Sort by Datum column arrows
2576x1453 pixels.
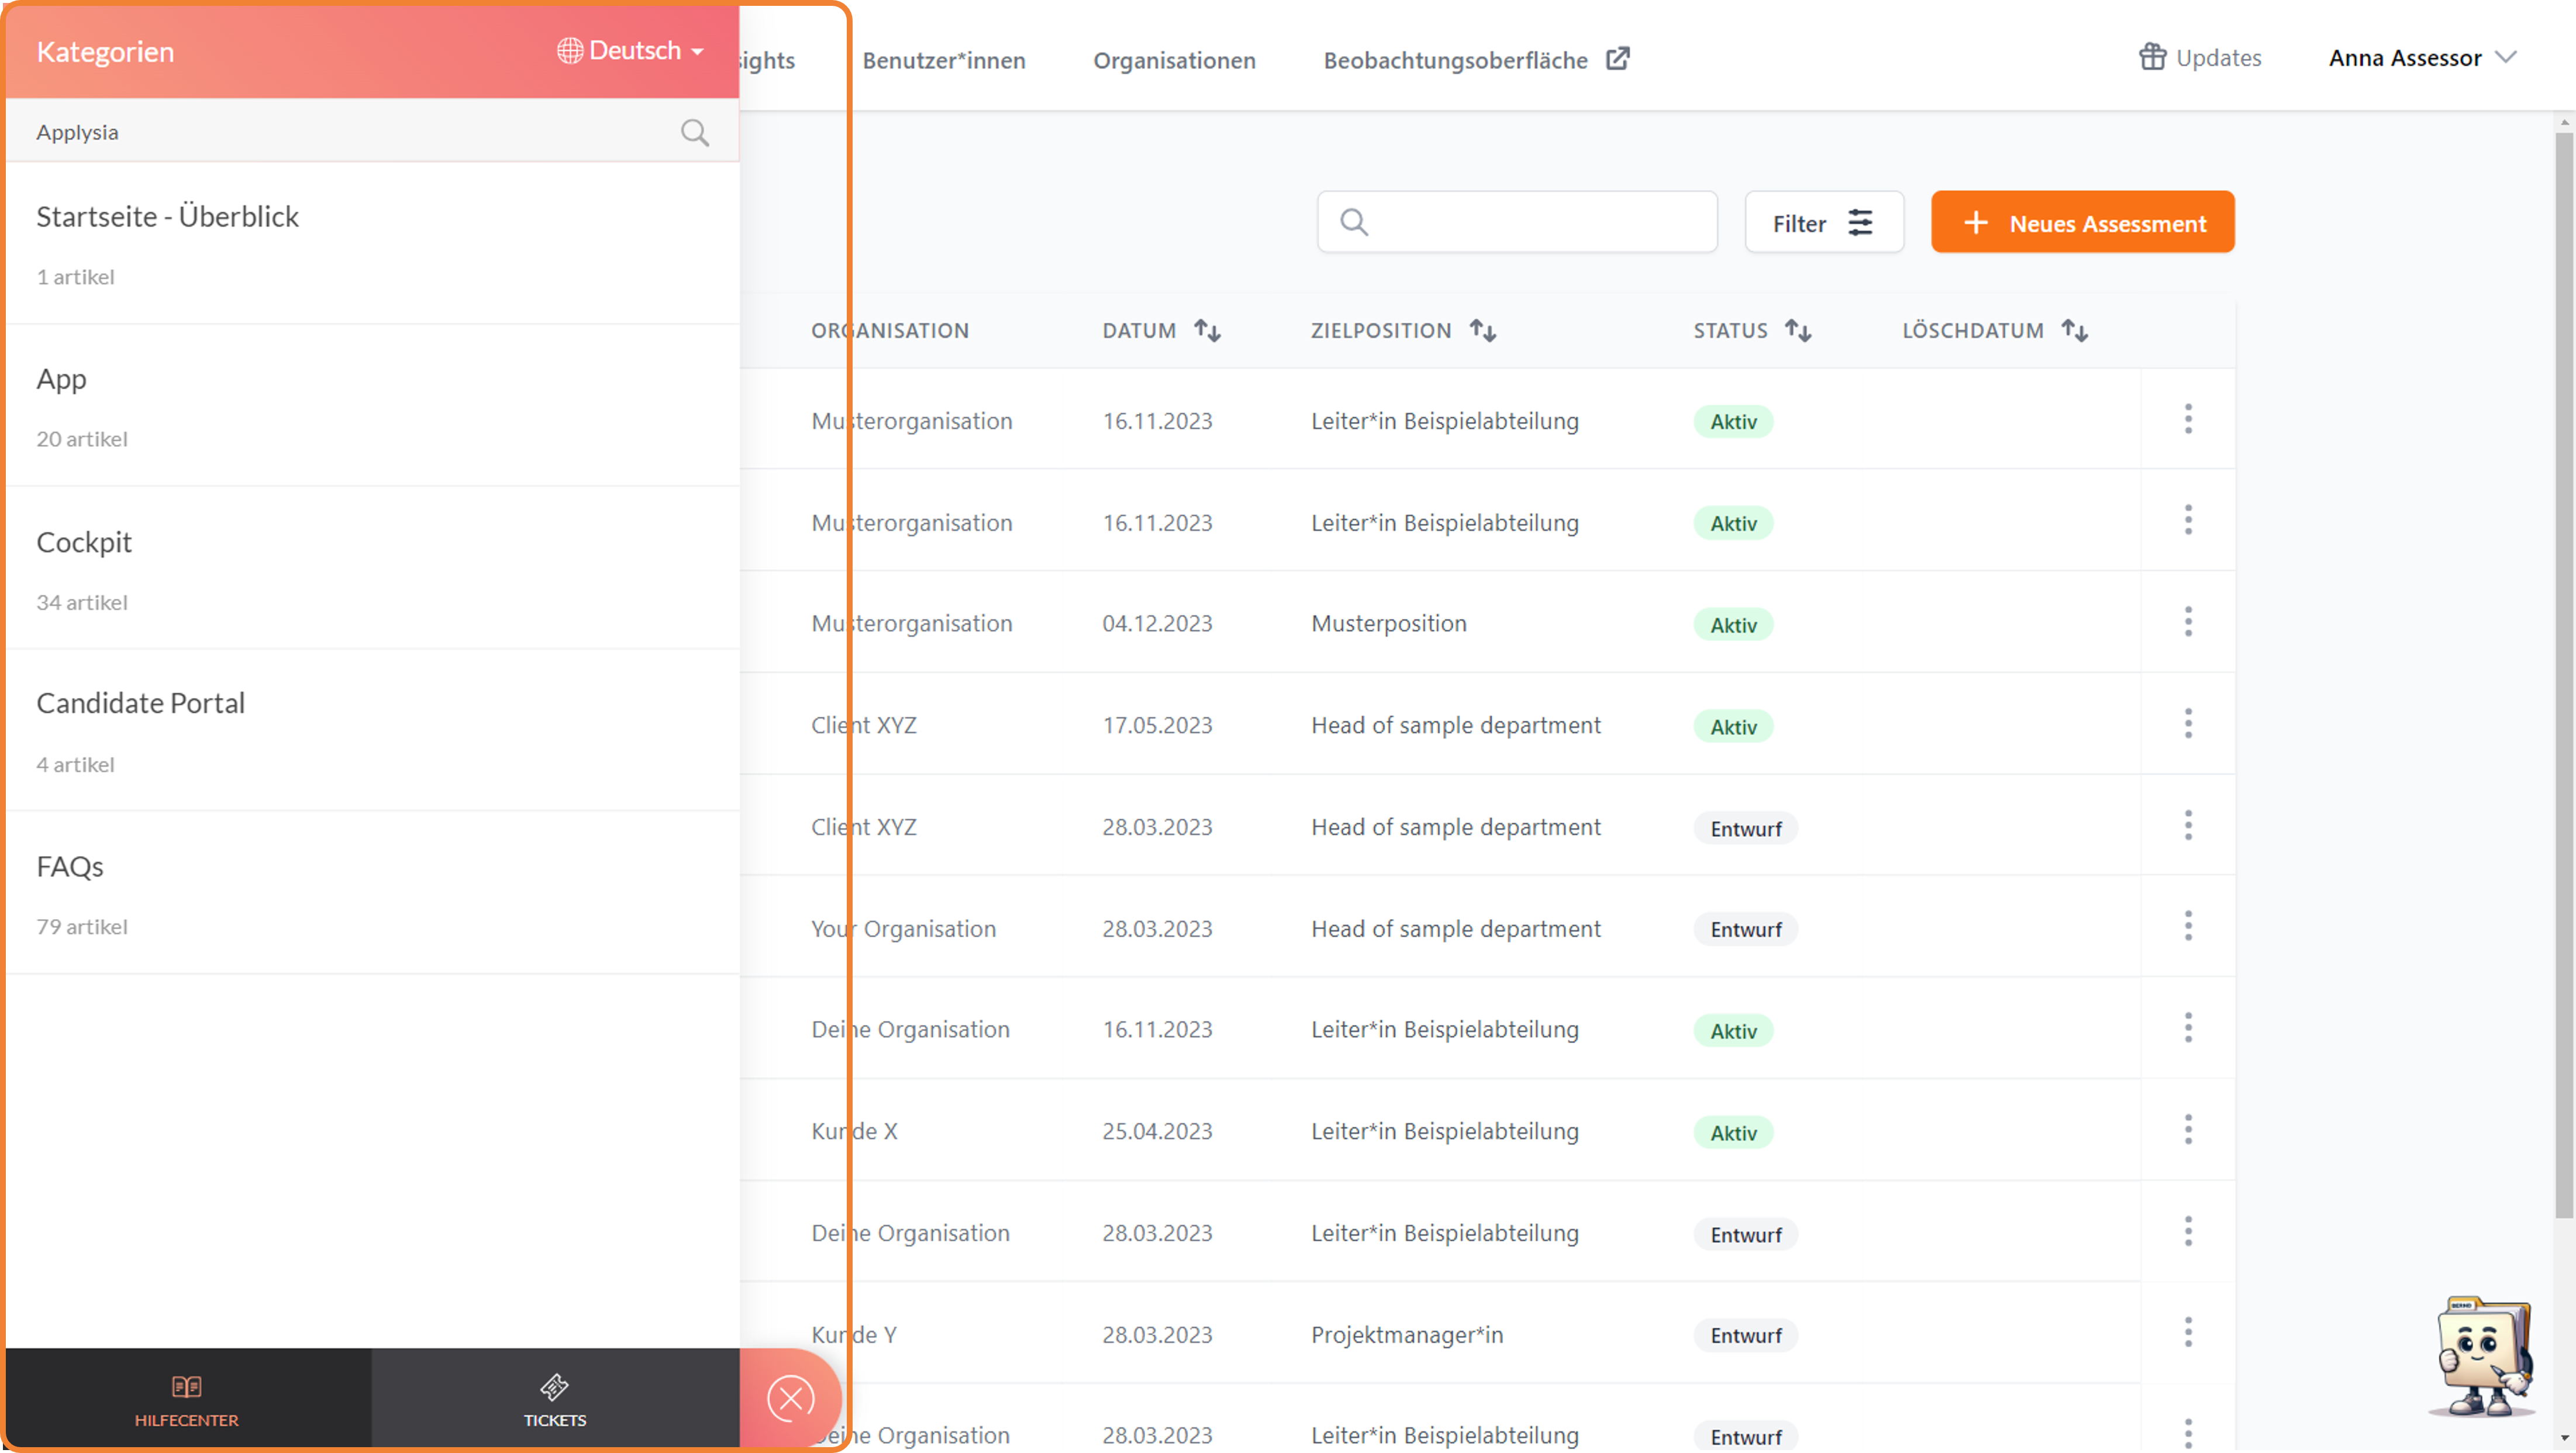point(1207,330)
